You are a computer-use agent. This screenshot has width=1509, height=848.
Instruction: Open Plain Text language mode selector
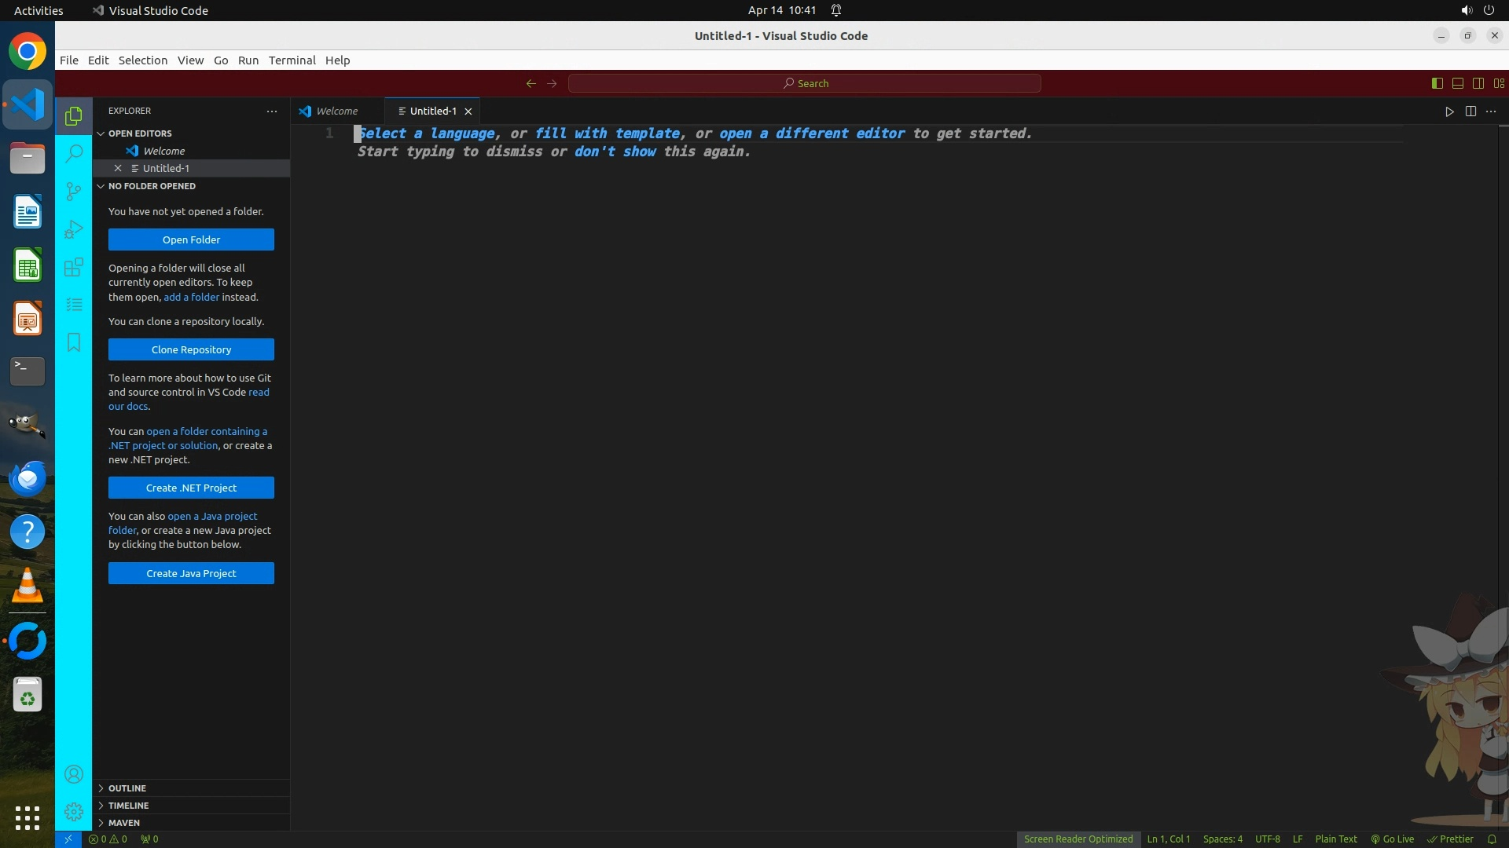click(x=1335, y=839)
